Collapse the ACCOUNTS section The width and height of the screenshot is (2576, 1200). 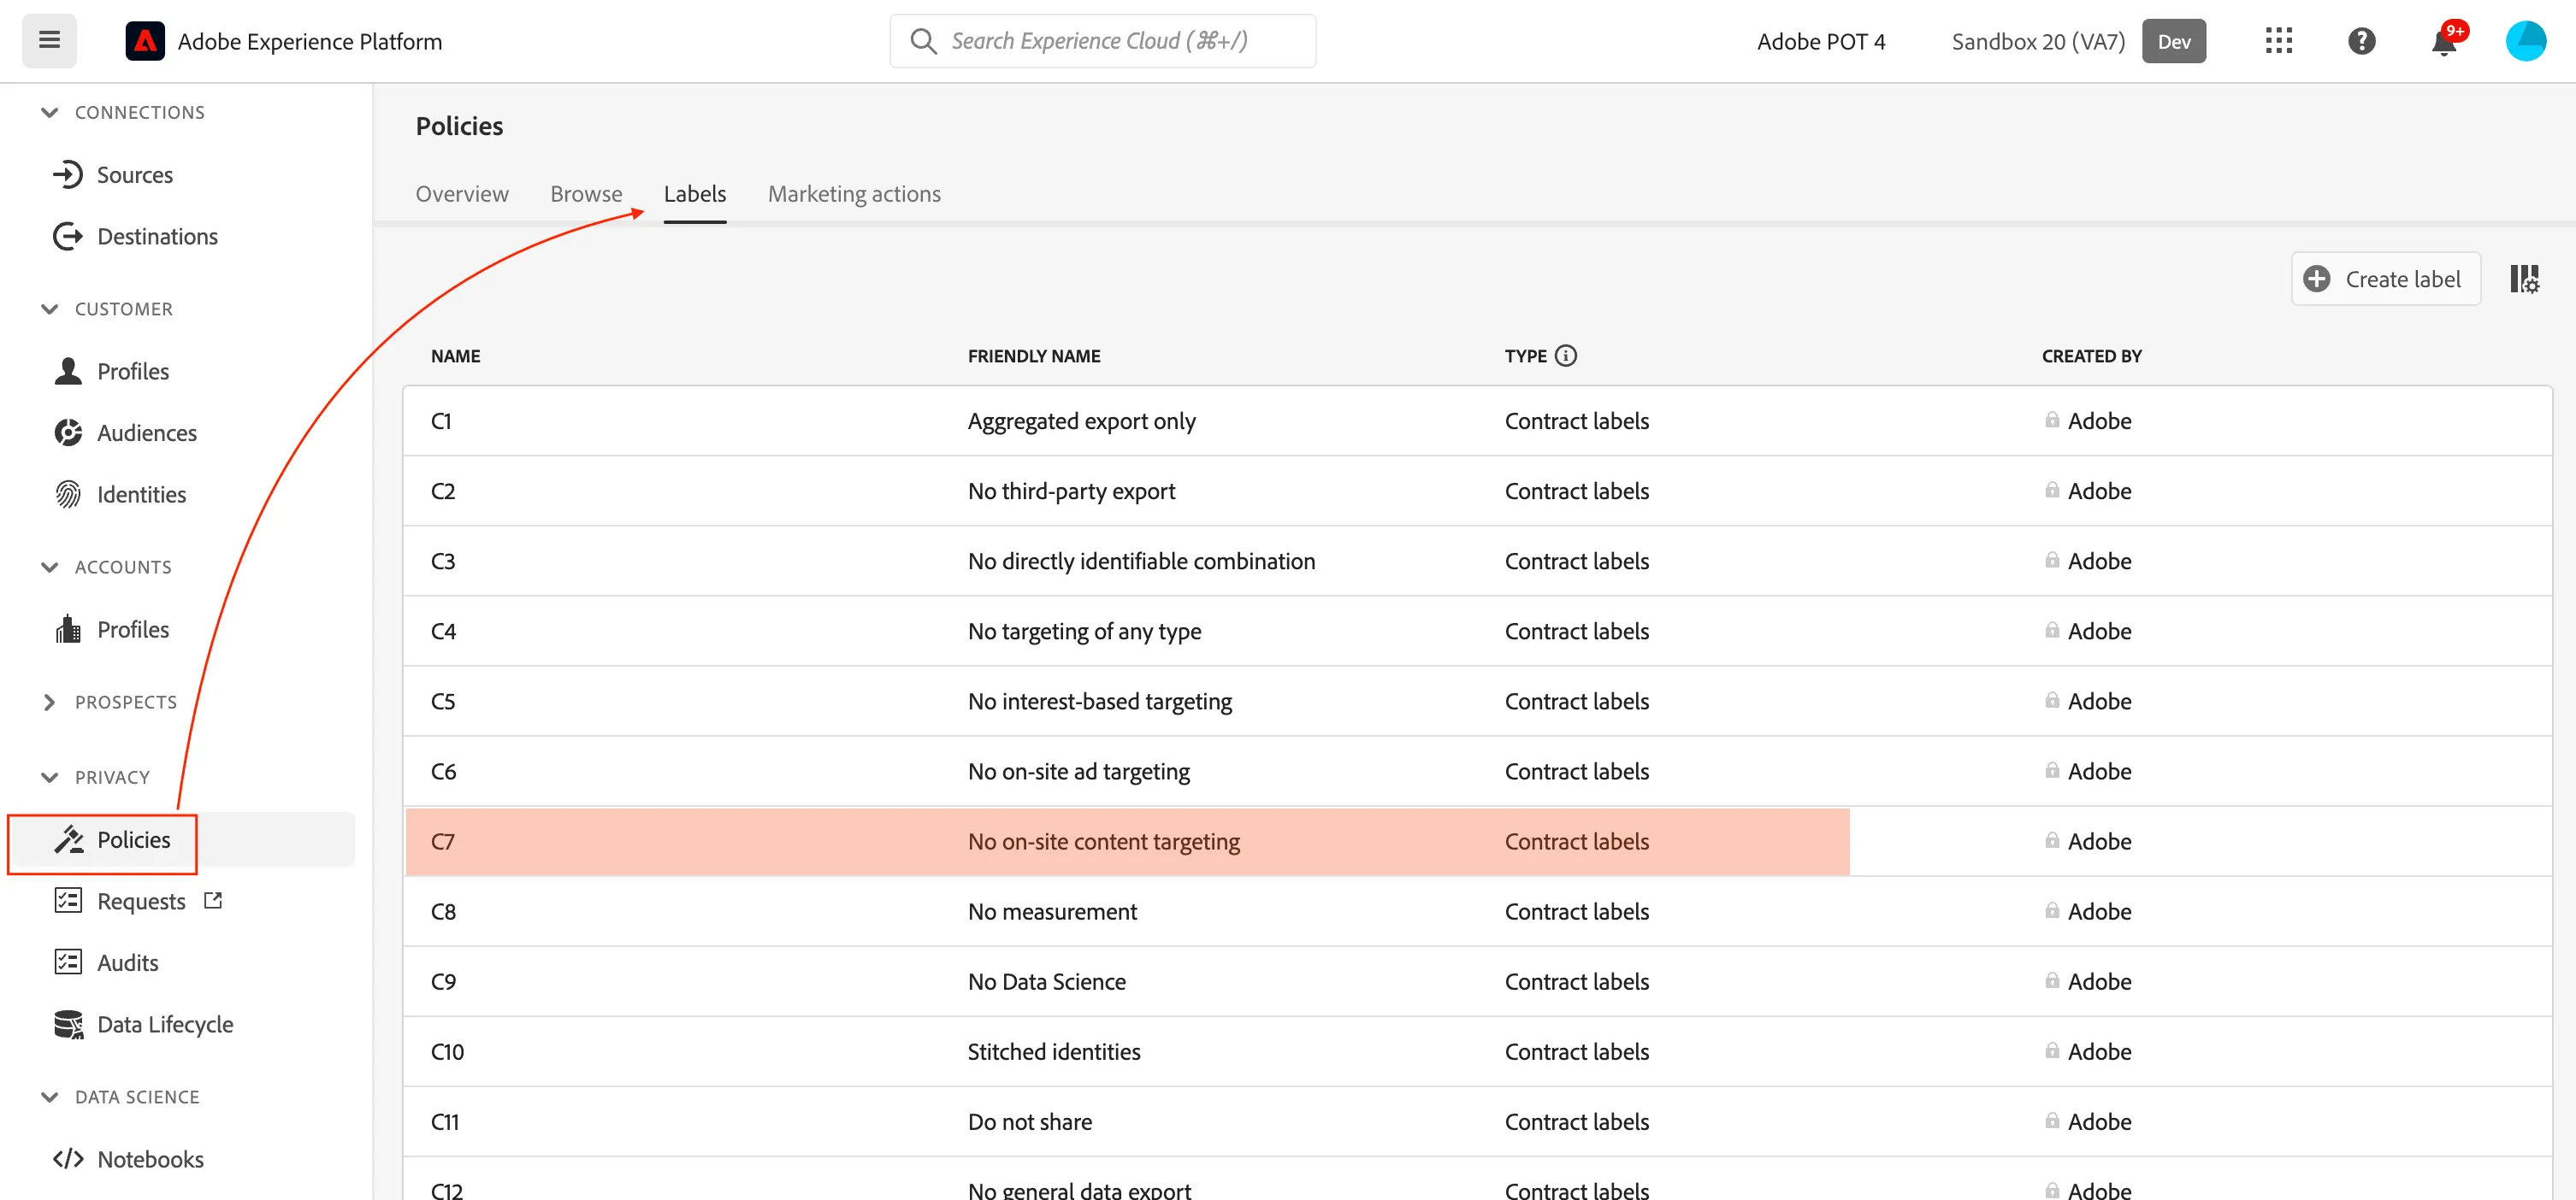pos(49,568)
